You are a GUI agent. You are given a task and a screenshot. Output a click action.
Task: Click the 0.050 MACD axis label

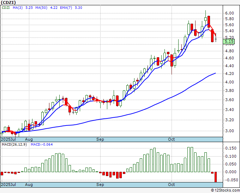pos(231,164)
